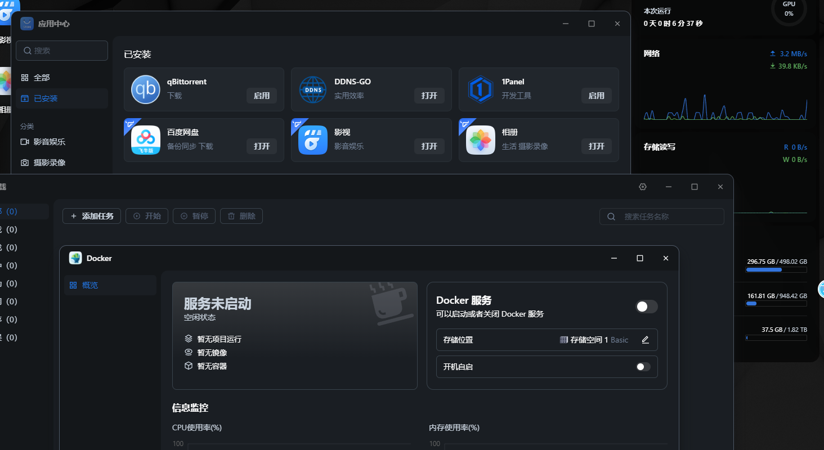Click 打开 on the 相册 card

point(597,146)
